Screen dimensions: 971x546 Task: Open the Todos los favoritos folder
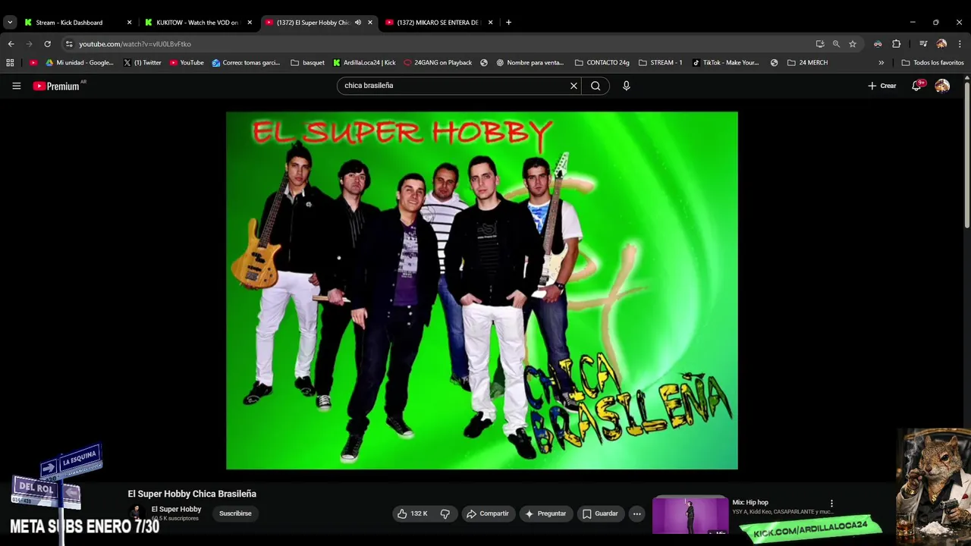tap(932, 63)
